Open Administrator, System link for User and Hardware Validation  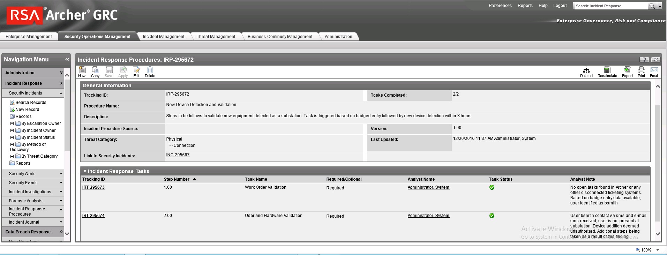click(x=428, y=216)
